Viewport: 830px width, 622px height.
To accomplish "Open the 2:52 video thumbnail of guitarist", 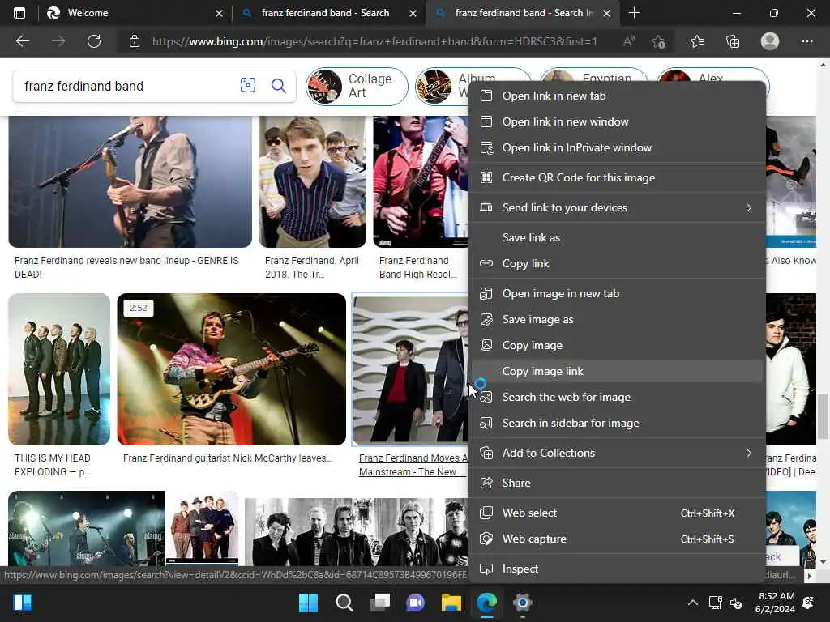I will 231,369.
